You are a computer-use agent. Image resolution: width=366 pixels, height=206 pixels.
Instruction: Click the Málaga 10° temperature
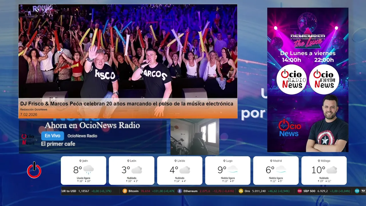click(x=318, y=170)
